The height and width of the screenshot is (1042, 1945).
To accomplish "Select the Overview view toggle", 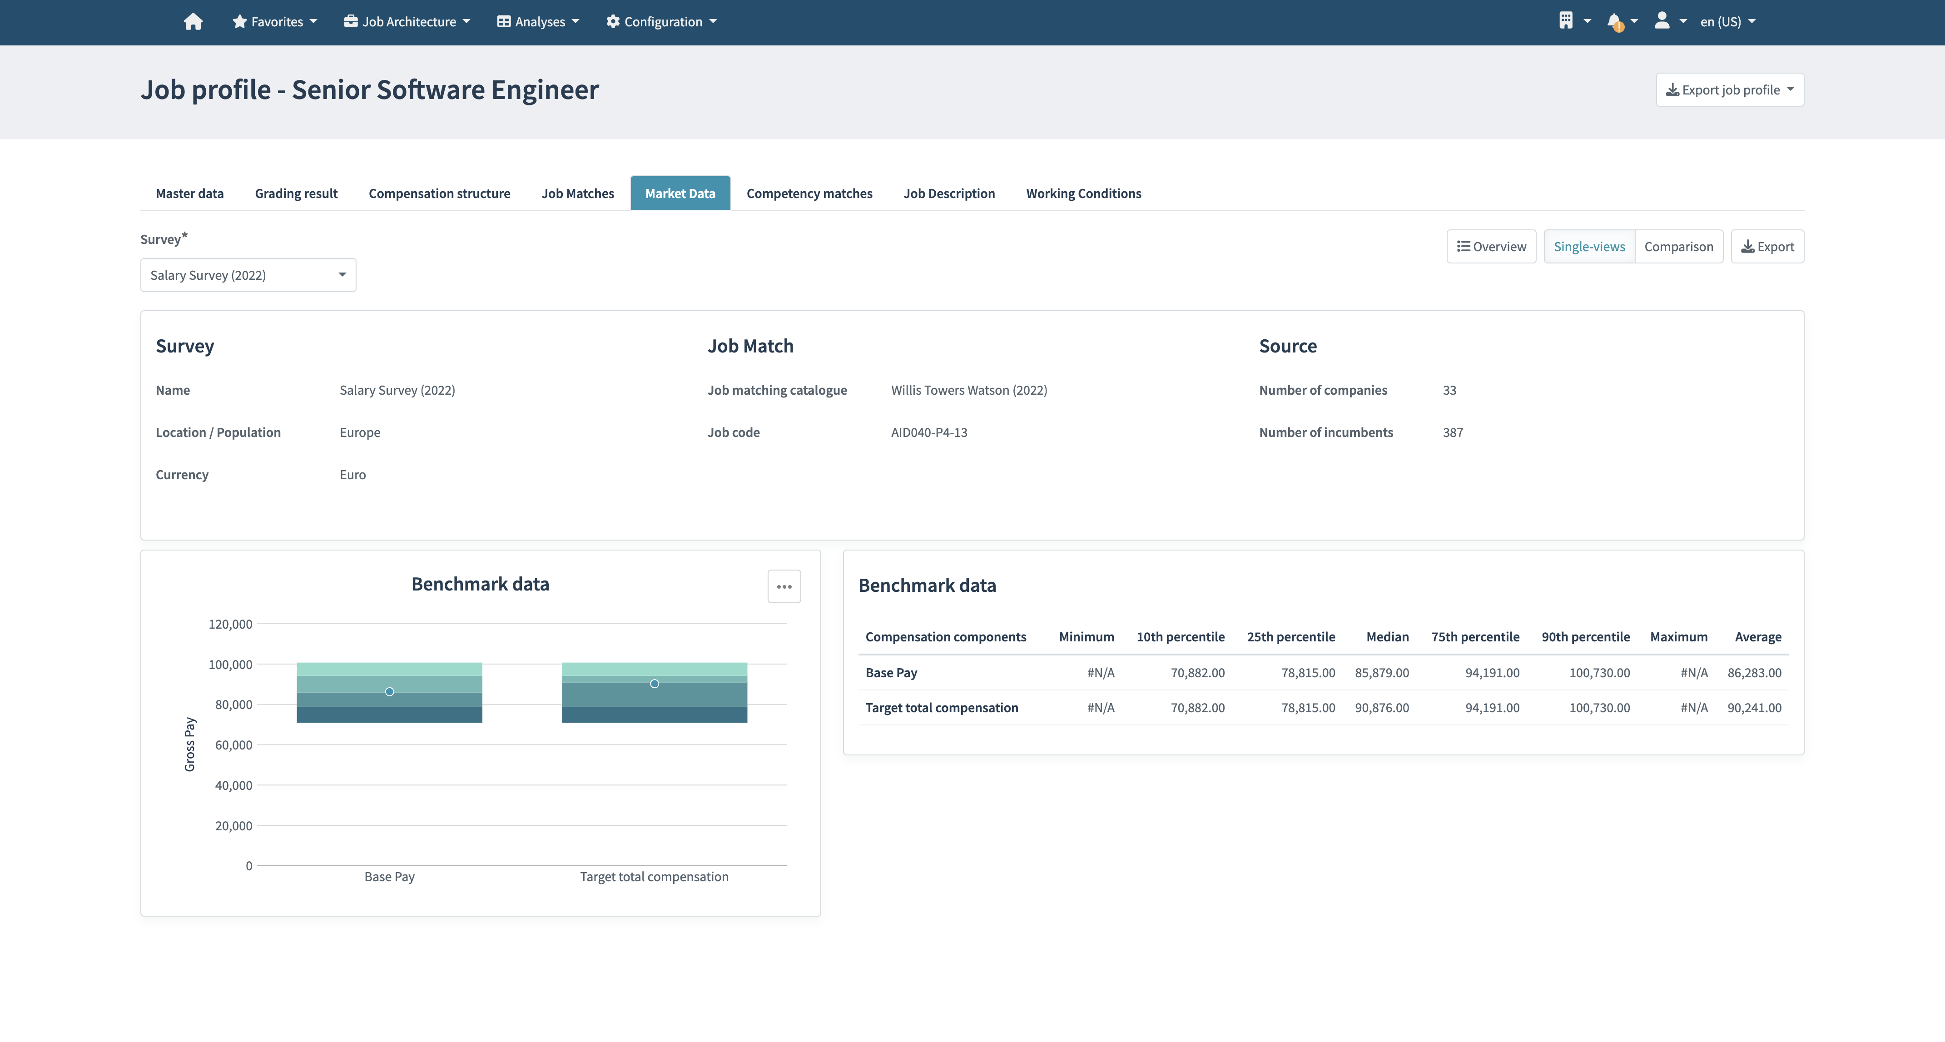I will pyautogui.click(x=1491, y=246).
